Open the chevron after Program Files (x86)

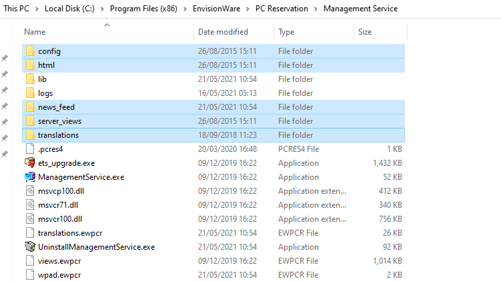coord(185,9)
